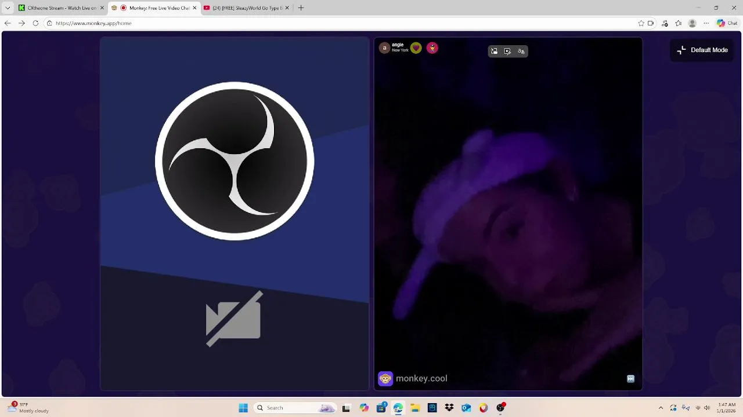
Task: Click the taskbar Search box
Action: (295, 408)
